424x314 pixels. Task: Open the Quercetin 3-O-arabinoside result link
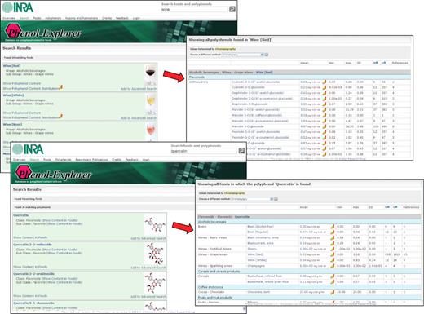pyautogui.click(x=34, y=274)
